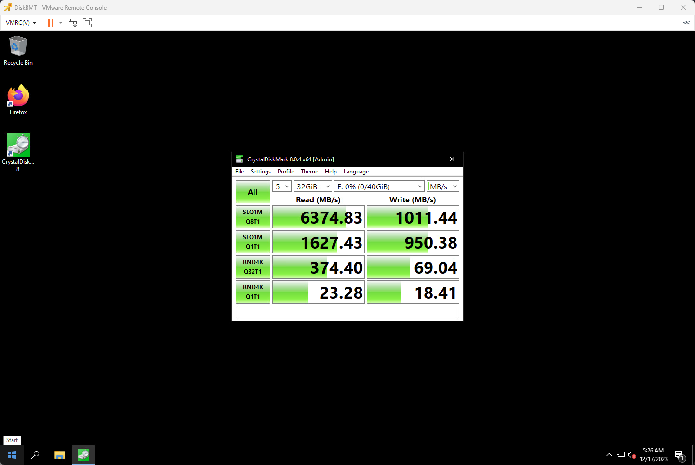This screenshot has width=695, height=465.
Task: Click the 23.28 read result
Action: pyautogui.click(x=319, y=292)
